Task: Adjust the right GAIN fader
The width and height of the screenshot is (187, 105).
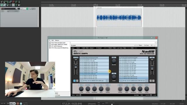Action: click(152, 68)
